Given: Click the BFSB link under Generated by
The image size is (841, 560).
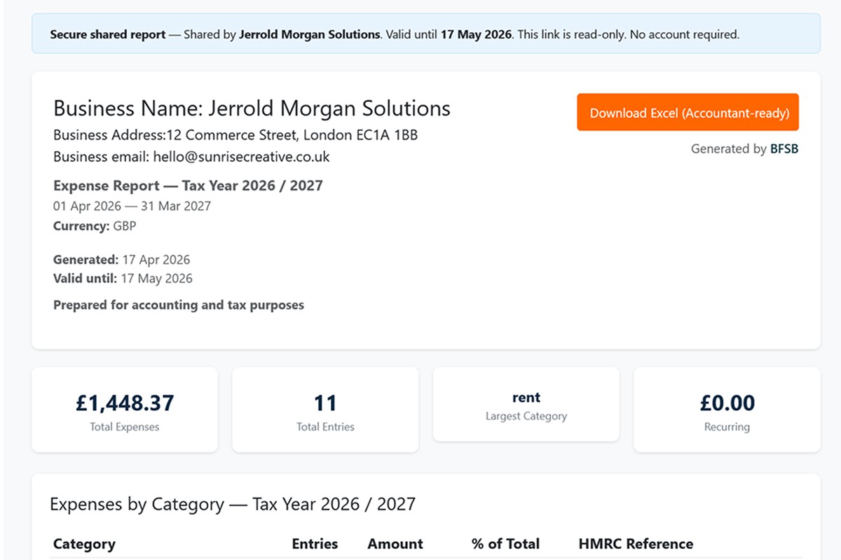Looking at the screenshot, I should tap(784, 148).
